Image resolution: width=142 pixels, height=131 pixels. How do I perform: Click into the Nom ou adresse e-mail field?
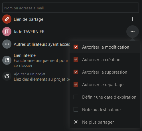click(70, 8)
